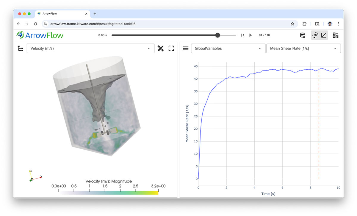This screenshot has width=357, height=216.
Task: Expand the Mean Shear Rate dropdown
Action: 303,49
